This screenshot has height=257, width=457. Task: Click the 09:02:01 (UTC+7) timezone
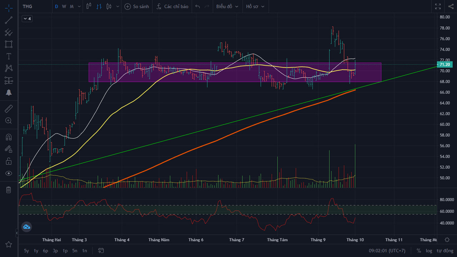tap(387, 251)
